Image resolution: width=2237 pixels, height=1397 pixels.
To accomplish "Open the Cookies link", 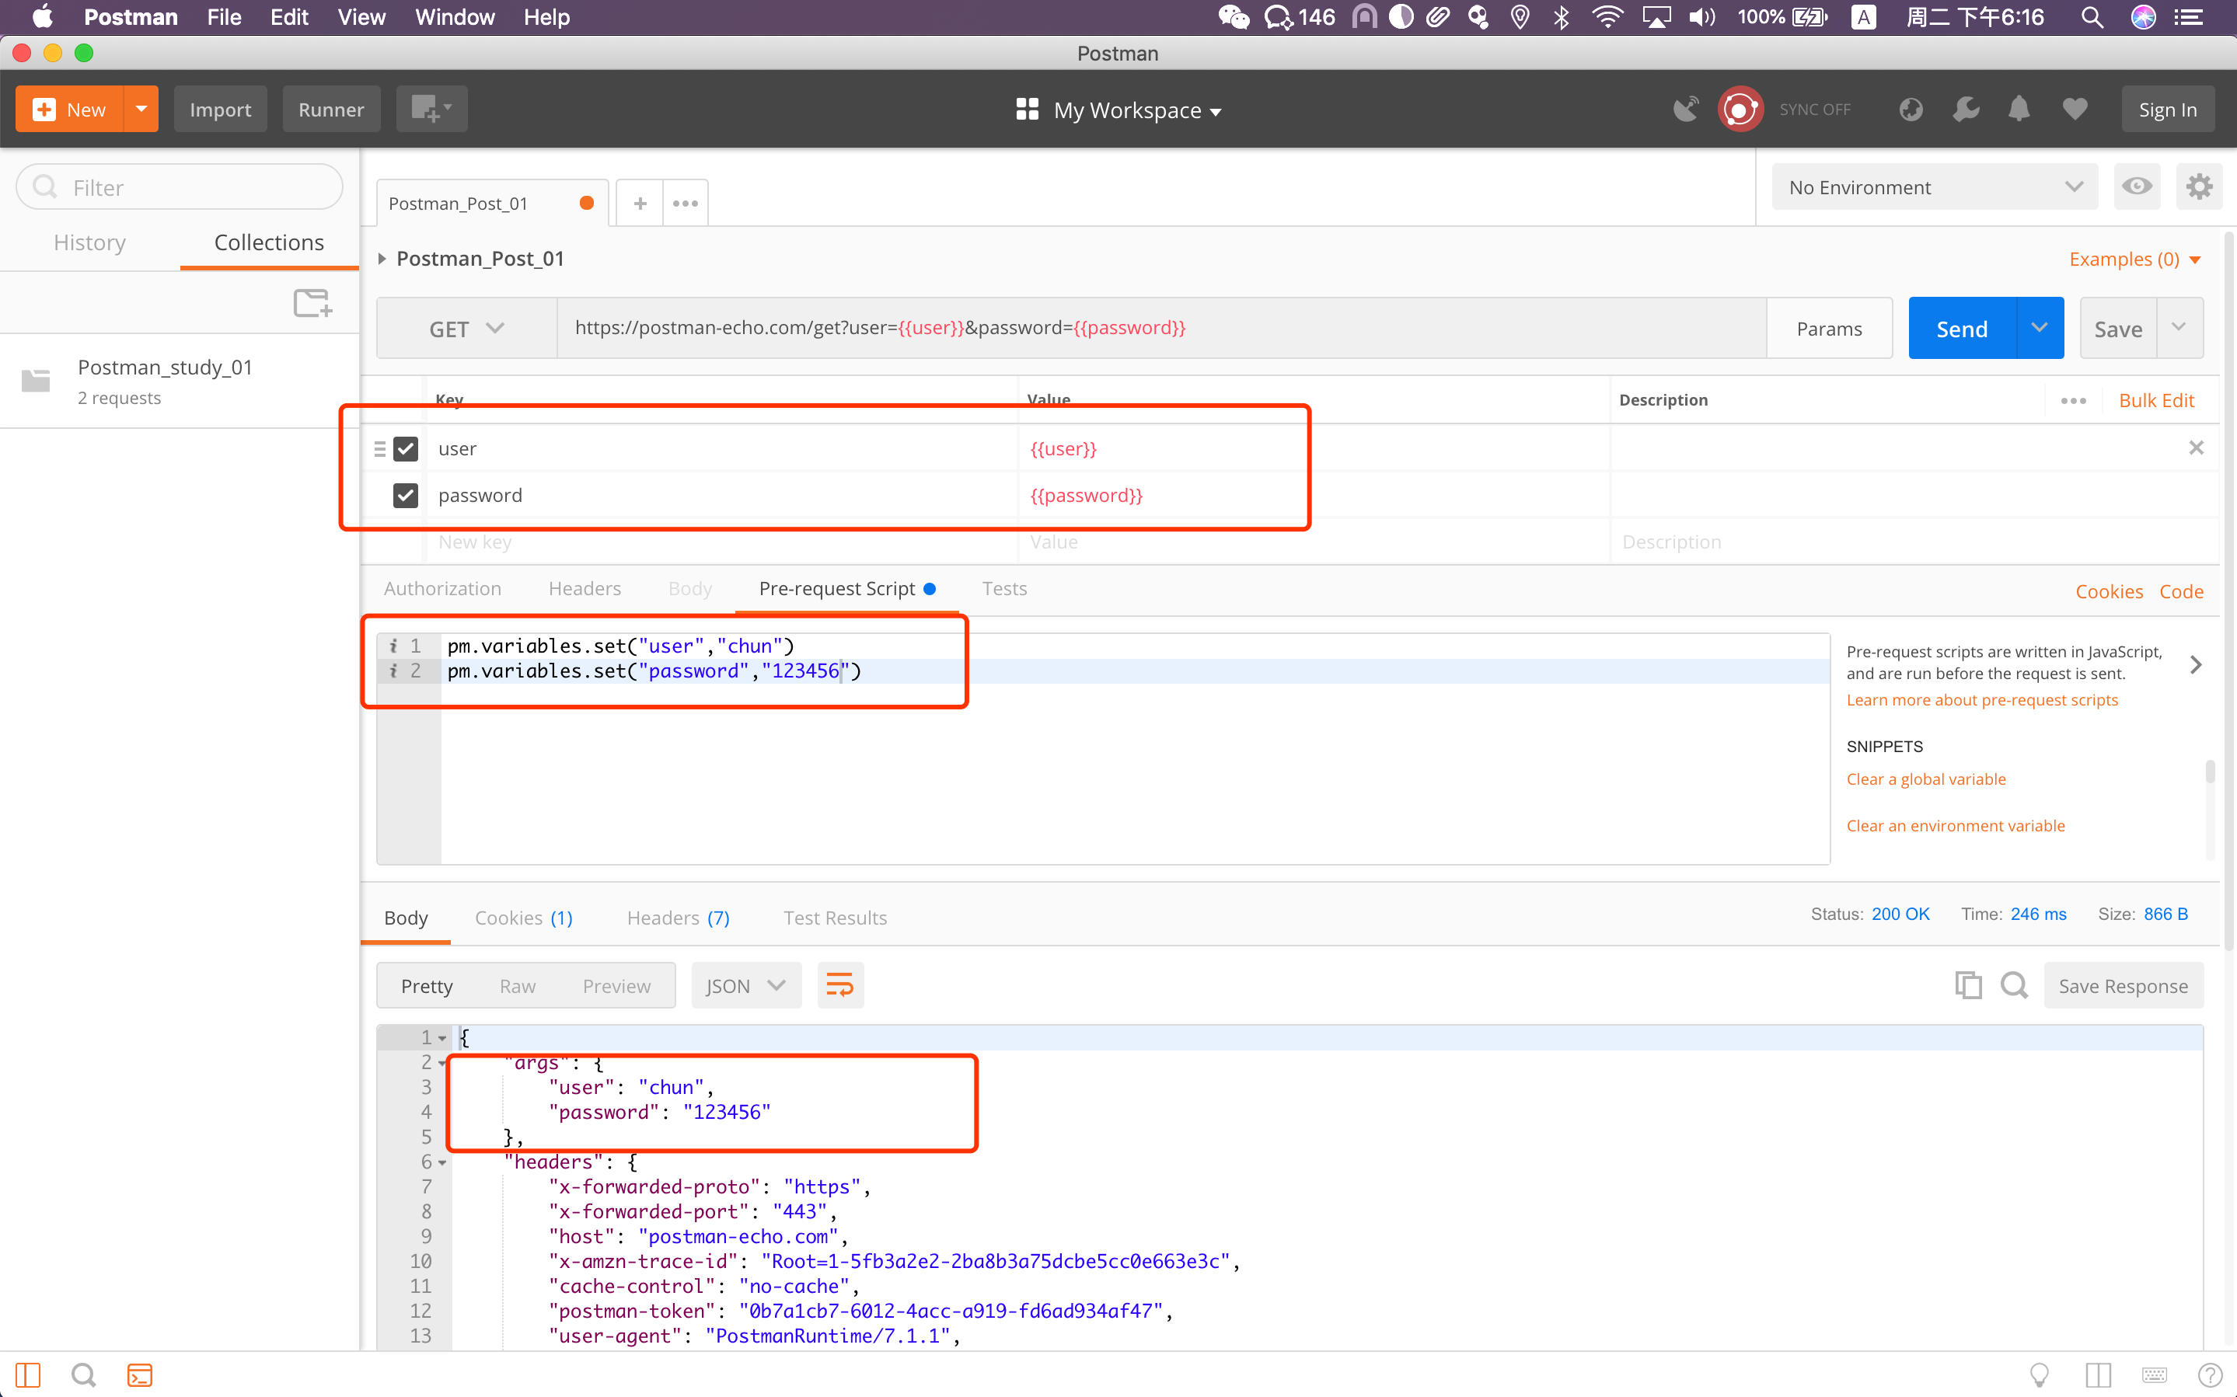I will coord(2110,591).
